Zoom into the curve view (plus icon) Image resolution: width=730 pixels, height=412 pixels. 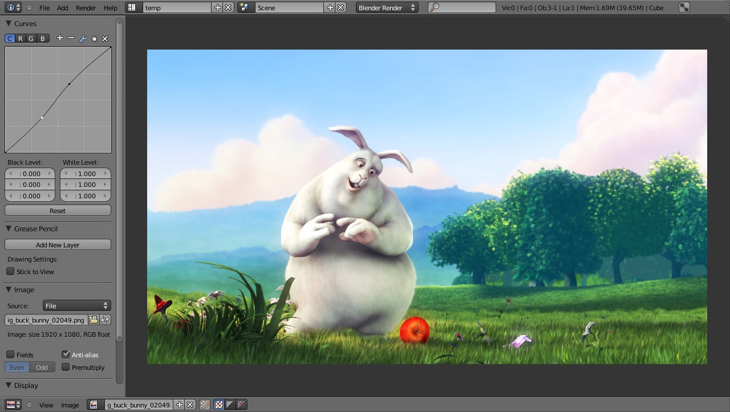pyautogui.click(x=59, y=38)
